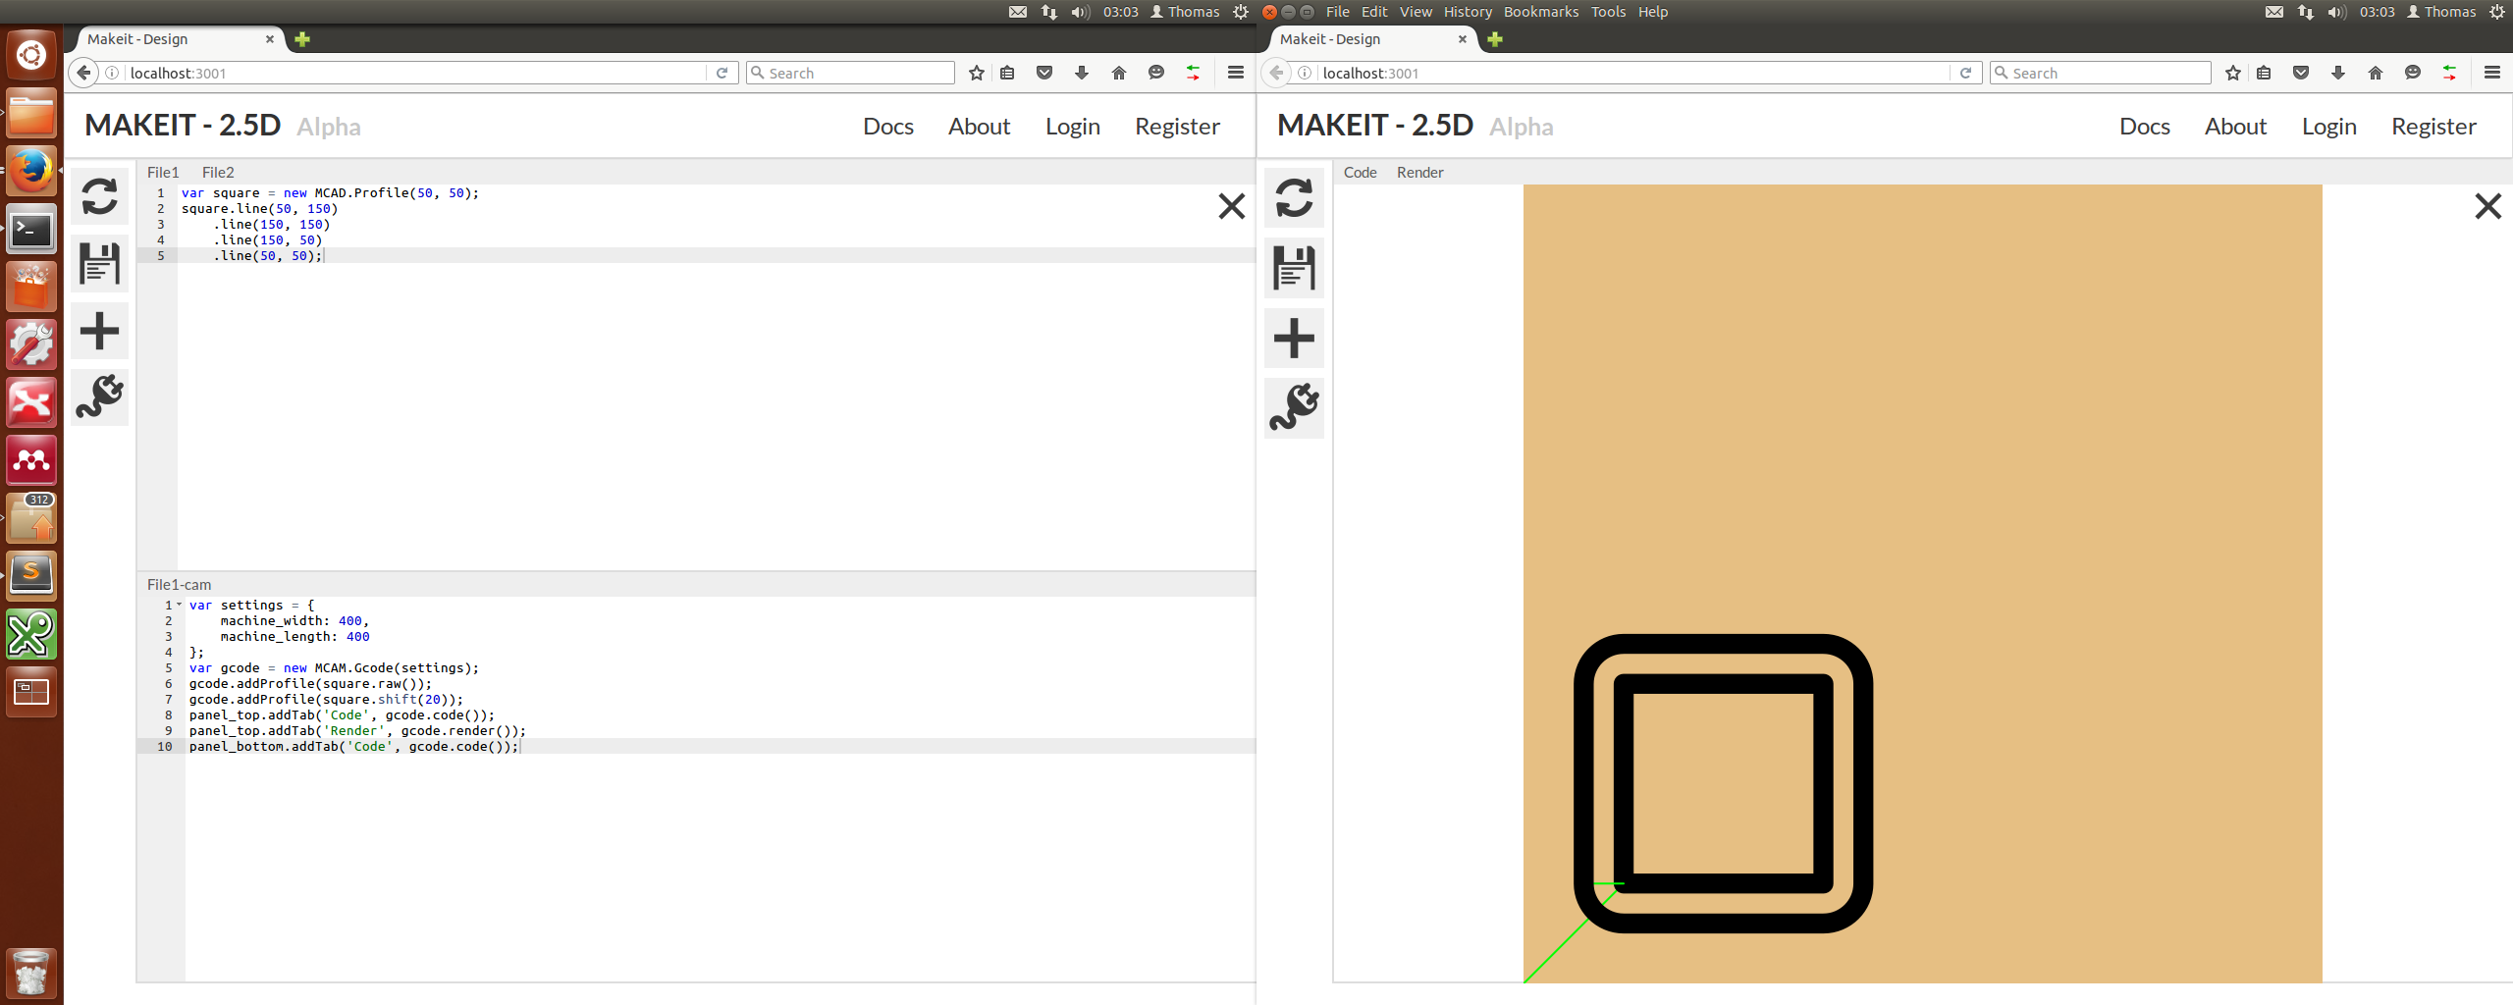Click the save icon in the right window sidebar
Image resolution: width=2513 pixels, height=1005 pixels.
[1293, 268]
